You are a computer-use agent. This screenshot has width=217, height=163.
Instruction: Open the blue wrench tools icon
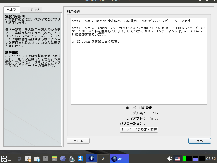coord(80,159)
